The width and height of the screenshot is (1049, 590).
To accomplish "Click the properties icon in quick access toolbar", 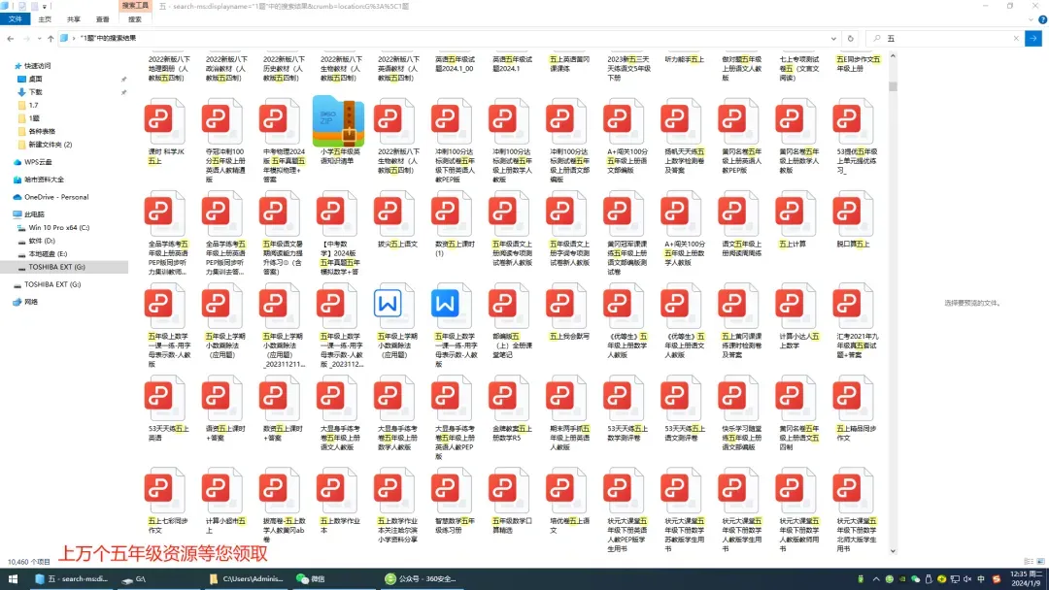I will click(21, 6).
